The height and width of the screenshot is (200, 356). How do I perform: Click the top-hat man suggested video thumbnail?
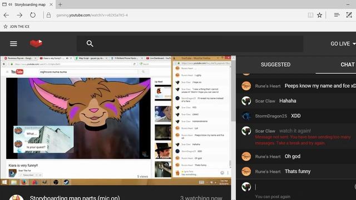(x=163, y=151)
